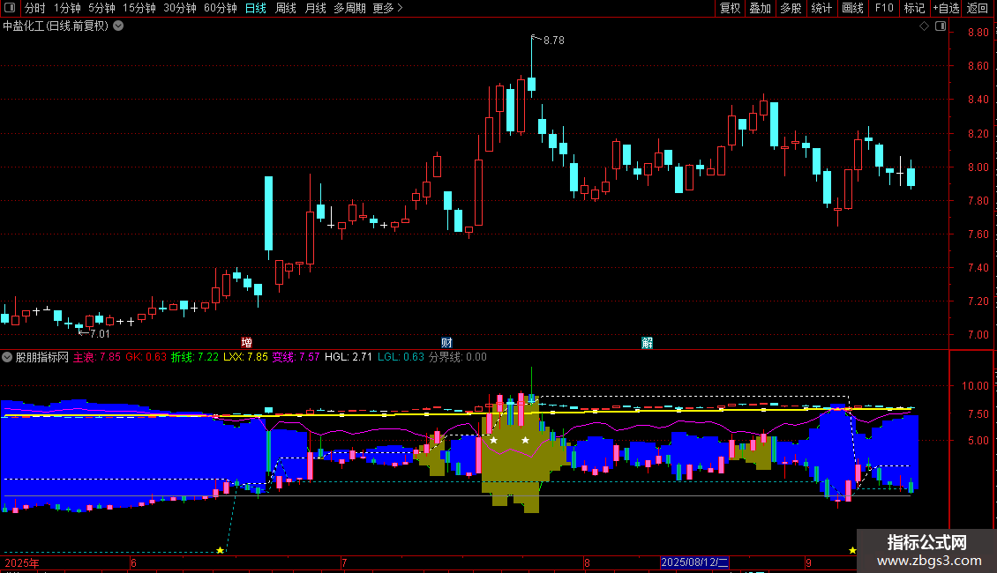Click the GK: 0.63 indicator value
This screenshot has height=573, width=997.
point(146,357)
